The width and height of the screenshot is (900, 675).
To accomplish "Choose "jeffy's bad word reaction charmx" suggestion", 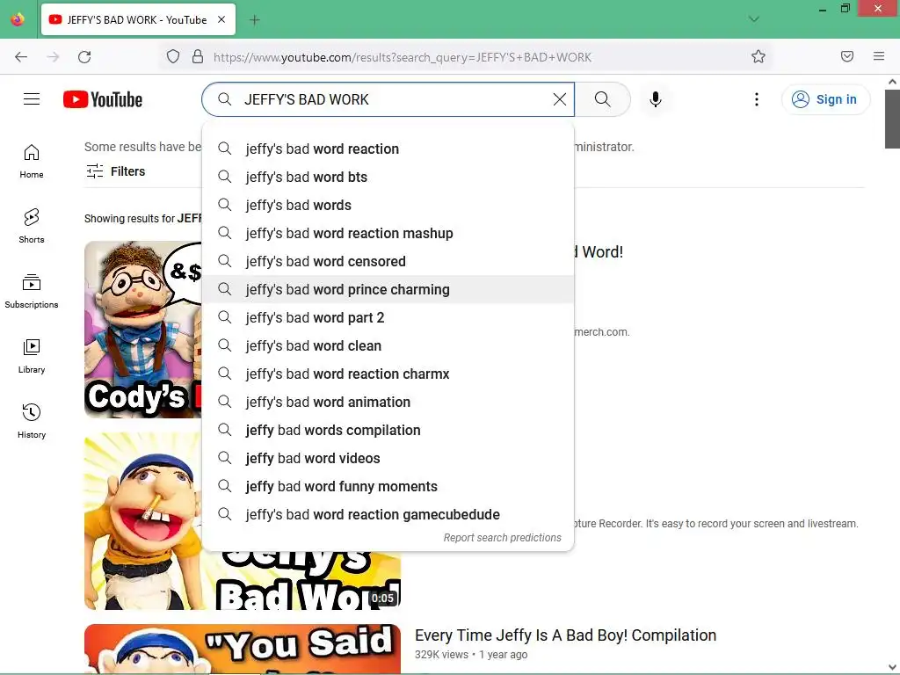I will 388,374.
